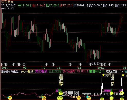127x100 pixels.
Task: Jump to the 2012 timeline marker
Action: (101, 68)
